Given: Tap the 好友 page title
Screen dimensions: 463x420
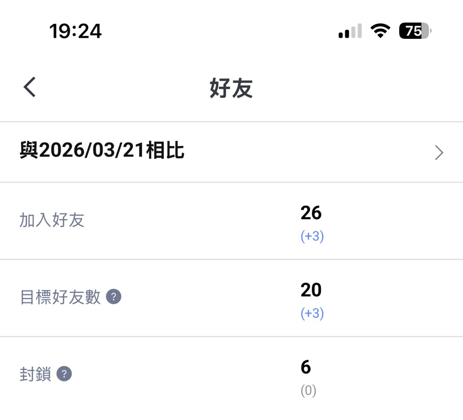Looking at the screenshot, I should [231, 88].
